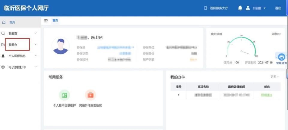Click the green status cell in row 1
The width and height of the screenshot is (288, 130).
pyautogui.click(x=266, y=95)
